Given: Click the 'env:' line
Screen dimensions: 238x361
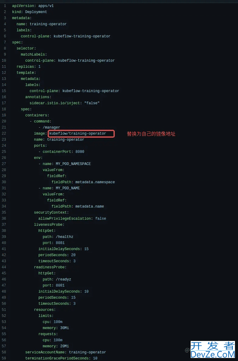Looking at the screenshot, I should coord(38,158).
